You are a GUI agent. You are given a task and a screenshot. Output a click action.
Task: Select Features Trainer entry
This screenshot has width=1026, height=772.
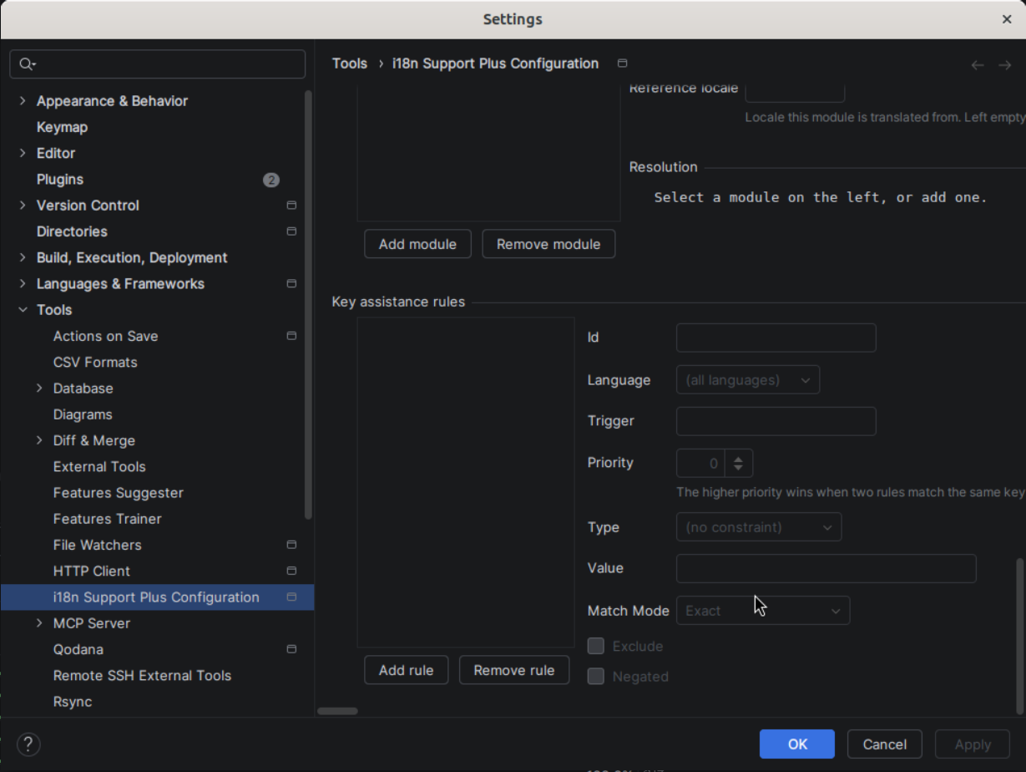point(108,519)
